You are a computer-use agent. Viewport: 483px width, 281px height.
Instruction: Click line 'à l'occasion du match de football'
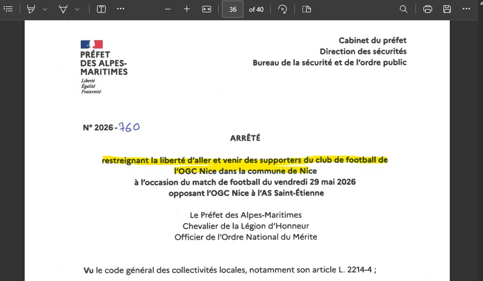pyautogui.click(x=245, y=182)
